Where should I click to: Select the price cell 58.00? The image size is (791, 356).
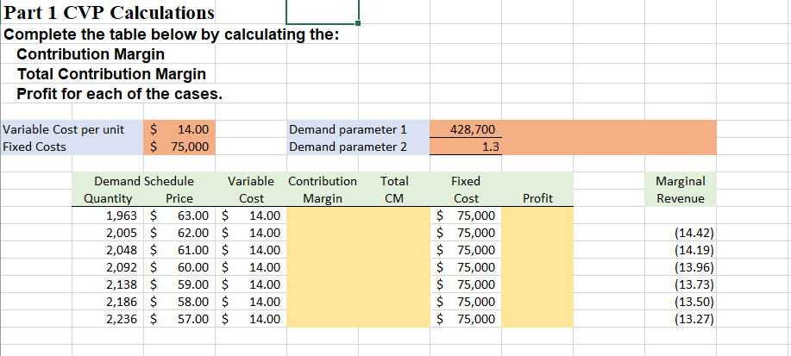[179, 302]
